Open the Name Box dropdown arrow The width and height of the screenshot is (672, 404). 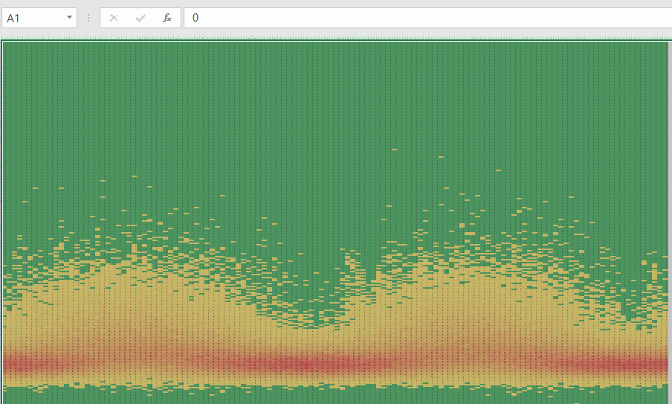(x=69, y=18)
